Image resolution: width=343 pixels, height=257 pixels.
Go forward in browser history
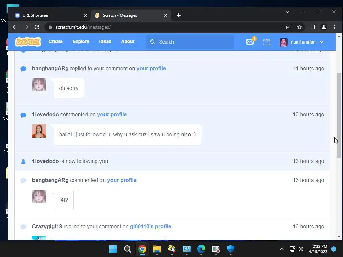pyautogui.click(x=26, y=27)
